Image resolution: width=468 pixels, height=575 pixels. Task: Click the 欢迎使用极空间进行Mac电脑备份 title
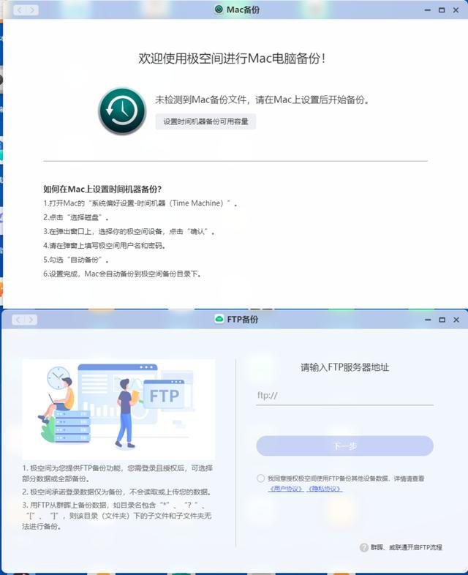(232, 59)
